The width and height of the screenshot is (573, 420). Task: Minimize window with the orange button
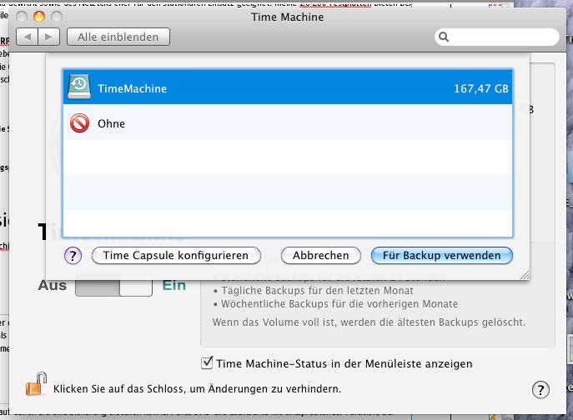click(39, 17)
